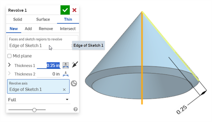Choose the Add operation tab
The image size is (212, 122).
click(28, 29)
